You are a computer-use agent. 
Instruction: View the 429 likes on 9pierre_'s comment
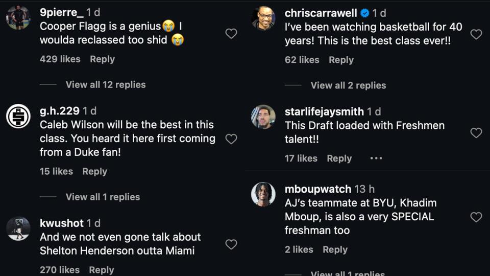click(60, 59)
